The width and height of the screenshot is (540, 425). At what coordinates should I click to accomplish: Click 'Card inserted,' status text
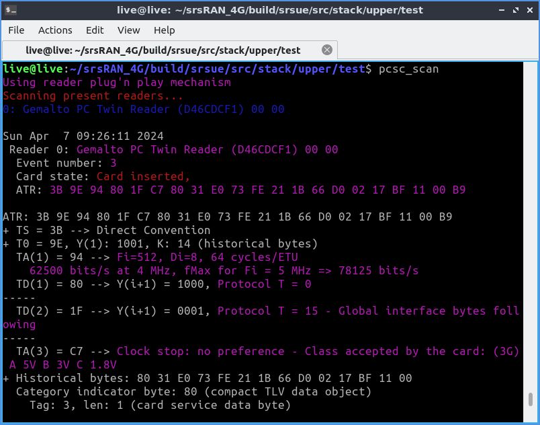click(x=143, y=176)
